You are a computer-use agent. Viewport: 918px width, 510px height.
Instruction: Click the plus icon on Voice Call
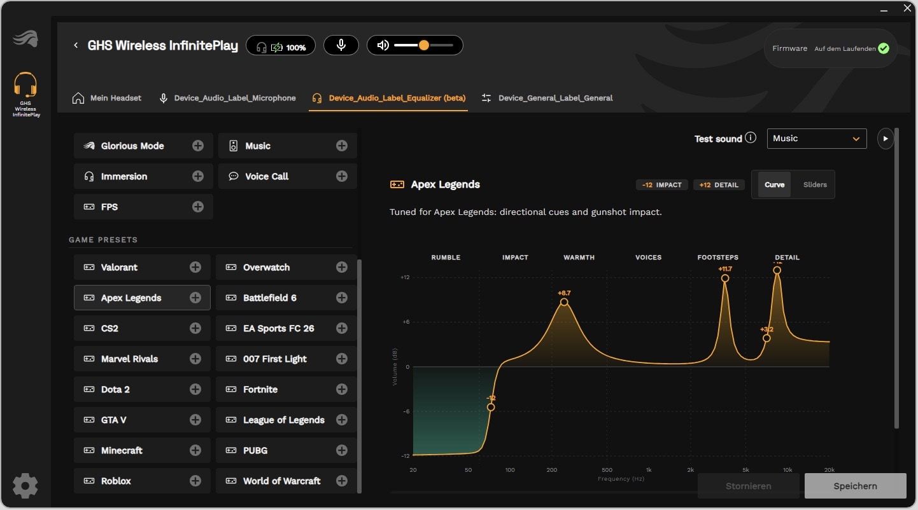pyautogui.click(x=342, y=176)
